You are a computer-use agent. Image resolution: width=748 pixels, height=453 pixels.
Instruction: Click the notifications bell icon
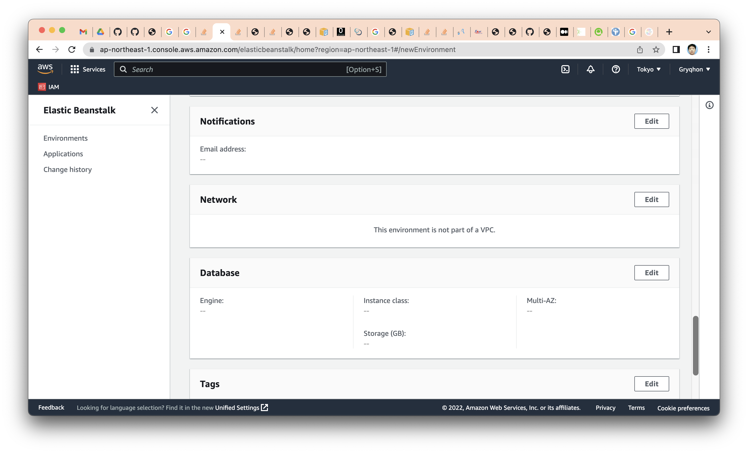590,69
